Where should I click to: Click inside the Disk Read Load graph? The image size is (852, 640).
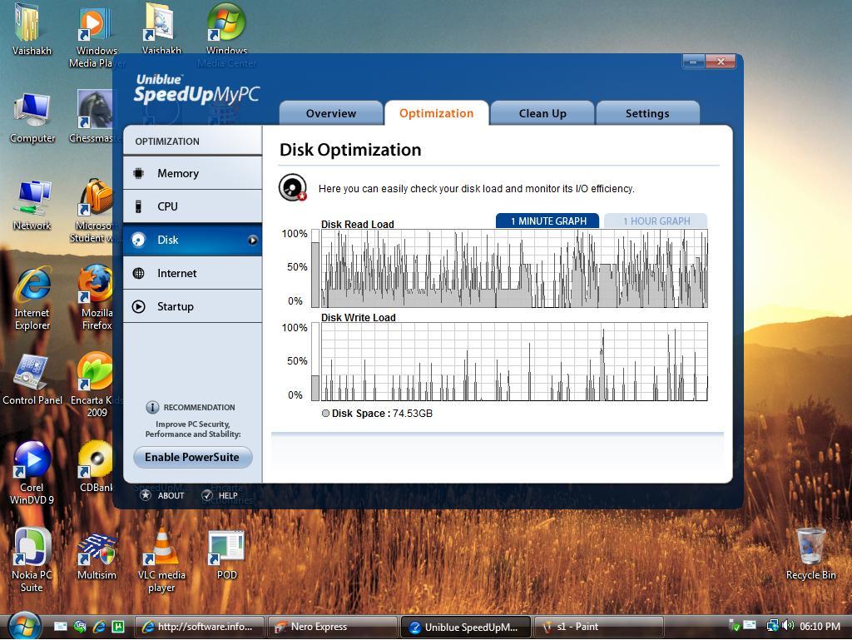coord(513,268)
